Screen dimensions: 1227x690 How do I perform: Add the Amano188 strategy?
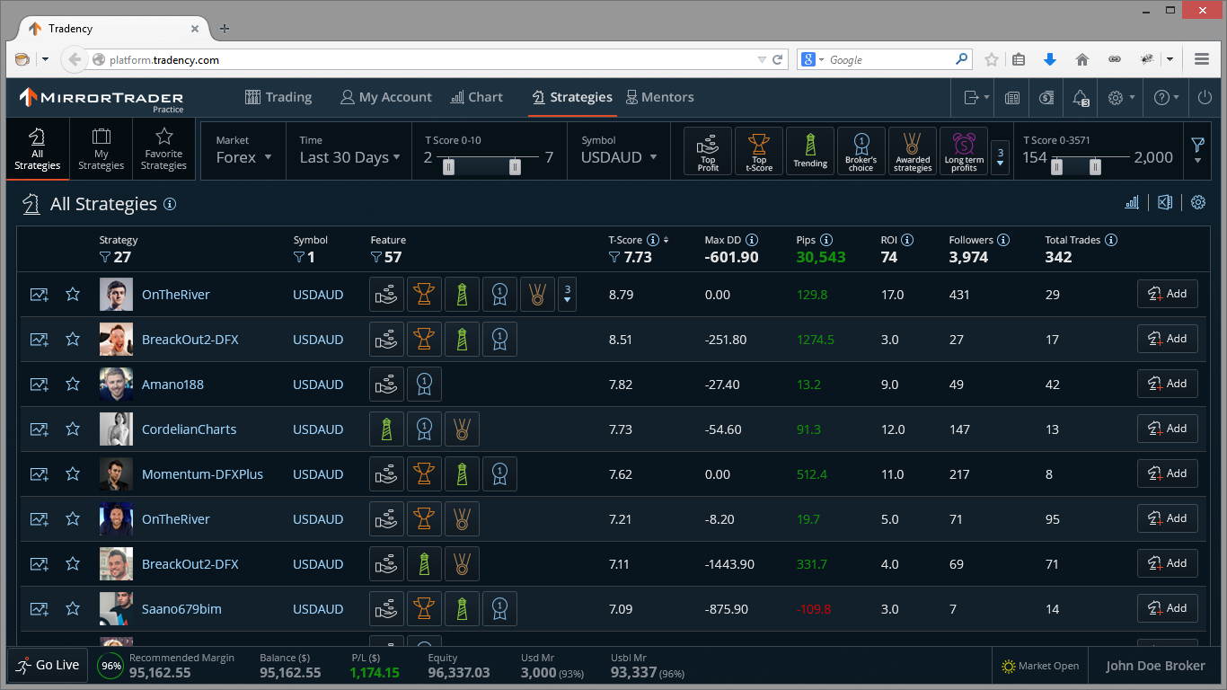(x=1167, y=384)
